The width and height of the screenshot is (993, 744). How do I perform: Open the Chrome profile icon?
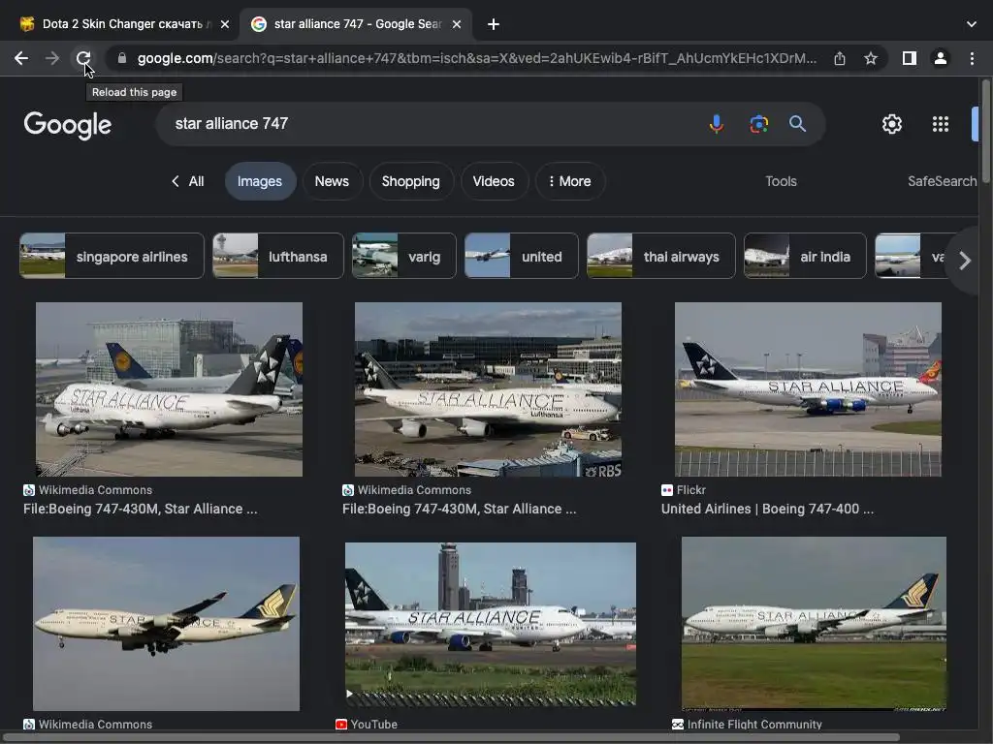pyautogui.click(x=941, y=58)
